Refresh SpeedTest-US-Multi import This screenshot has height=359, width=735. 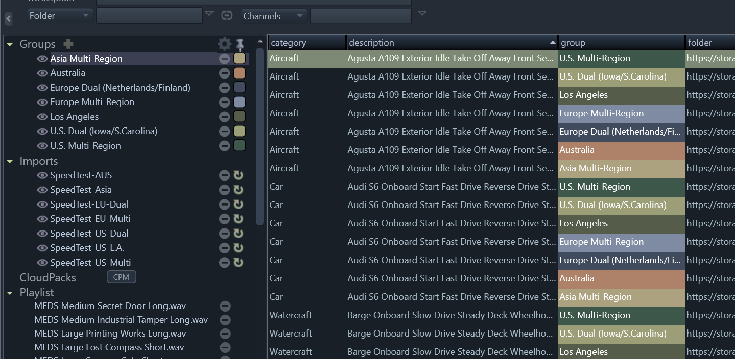(x=238, y=263)
